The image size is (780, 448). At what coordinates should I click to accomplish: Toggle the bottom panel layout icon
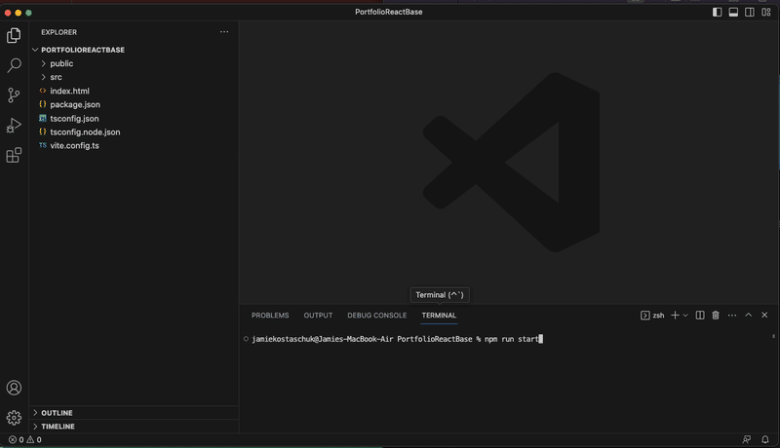733,12
